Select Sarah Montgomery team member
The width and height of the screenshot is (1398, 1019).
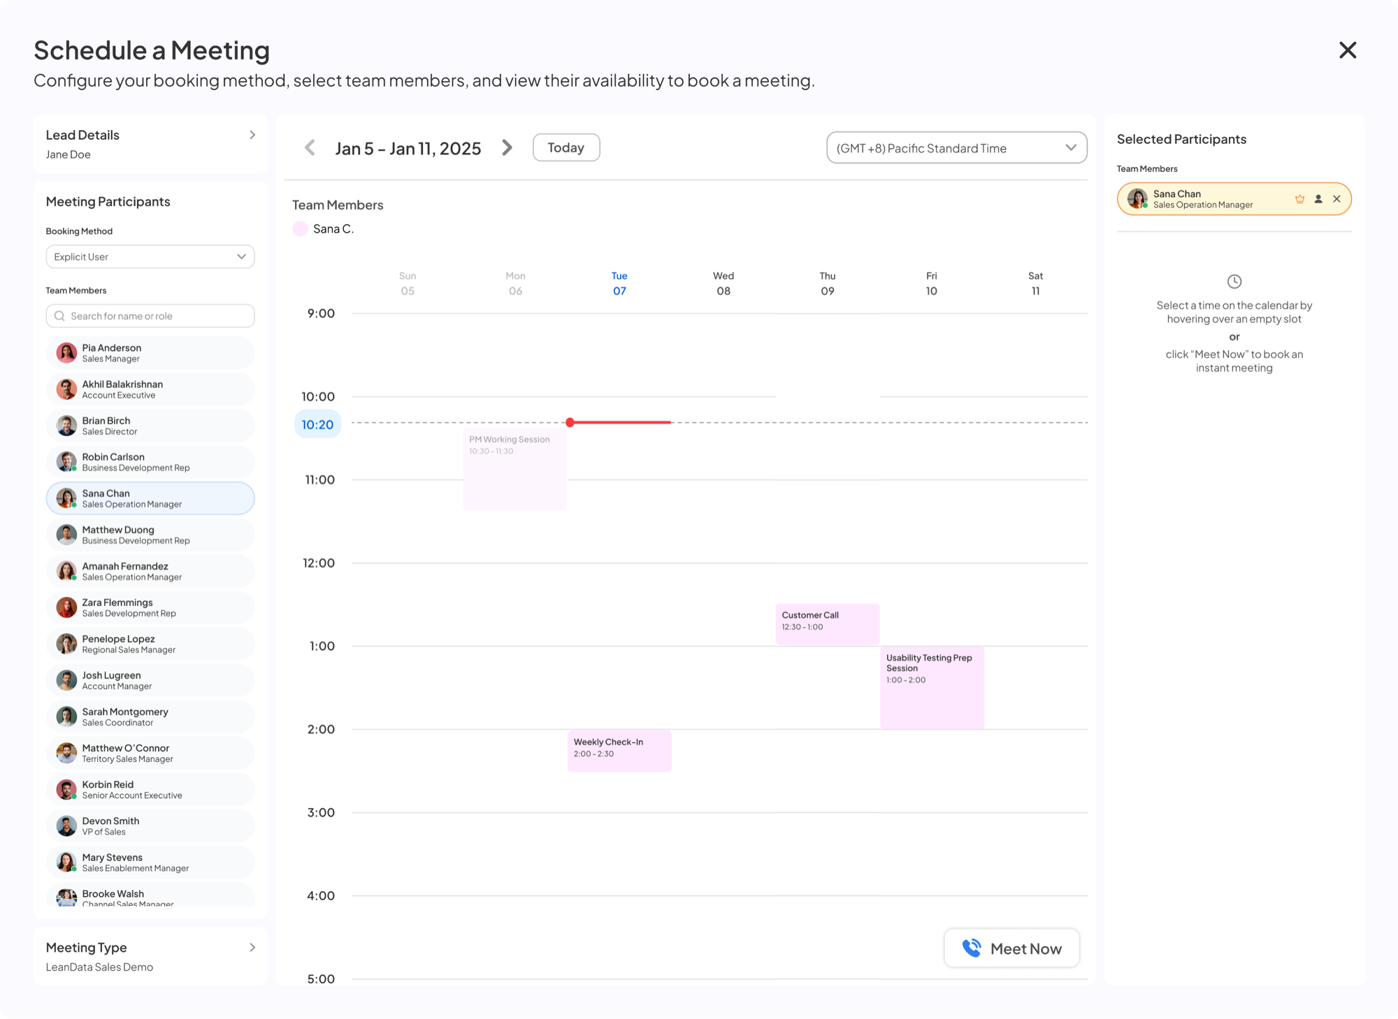[150, 716]
